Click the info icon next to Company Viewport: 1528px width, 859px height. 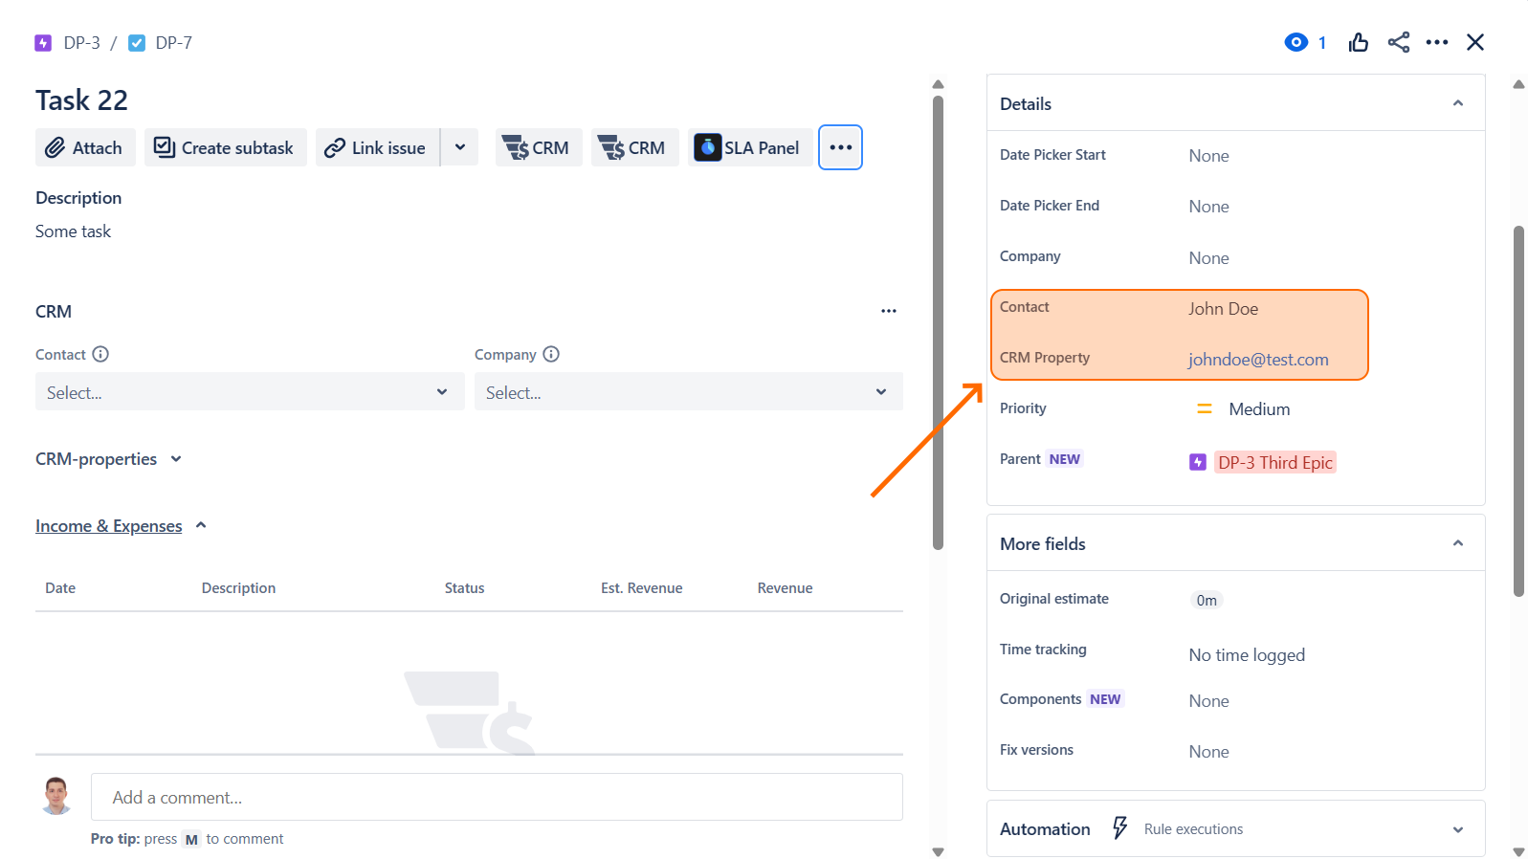(x=551, y=354)
